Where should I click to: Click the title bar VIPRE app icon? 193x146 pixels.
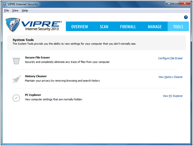tap(5, 4)
